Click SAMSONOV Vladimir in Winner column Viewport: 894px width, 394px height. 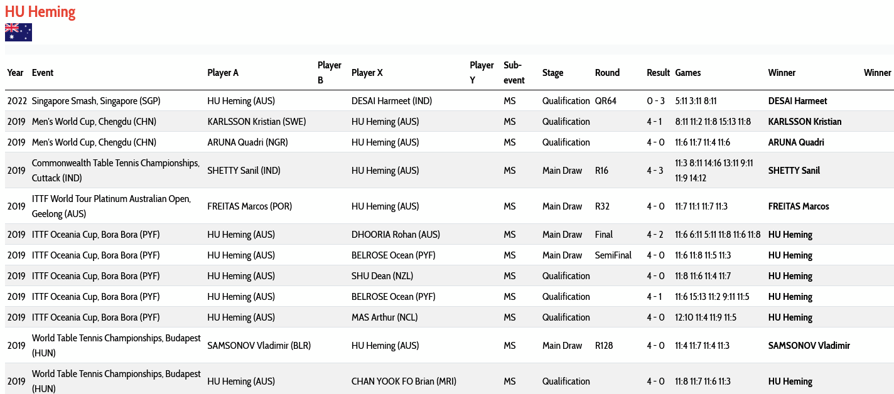tap(809, 346)
